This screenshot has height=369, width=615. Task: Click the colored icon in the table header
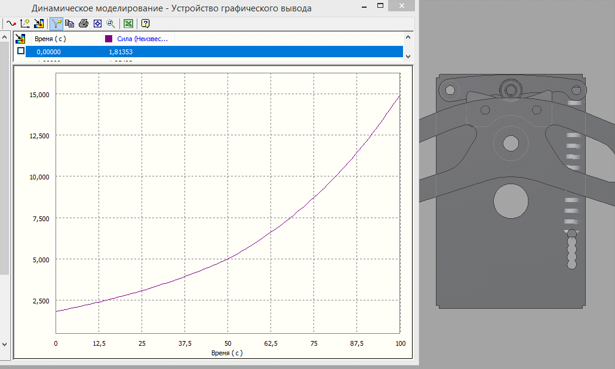(x=20, y=39)
